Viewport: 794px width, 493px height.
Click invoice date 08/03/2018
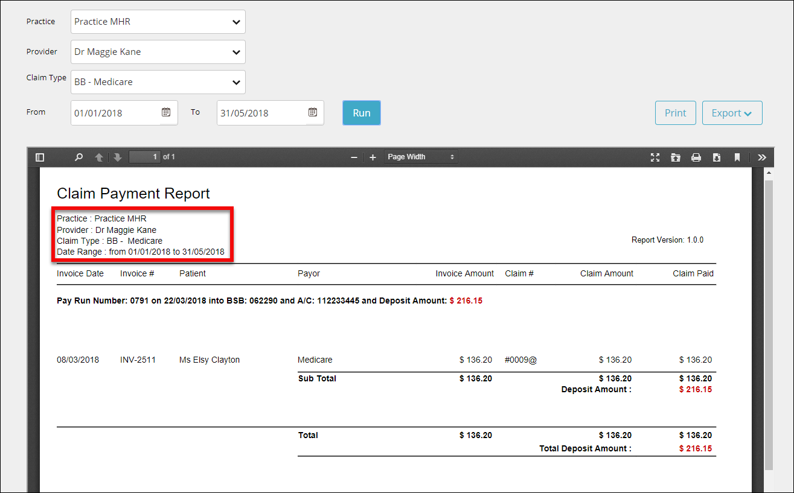[x=78, y=360]
